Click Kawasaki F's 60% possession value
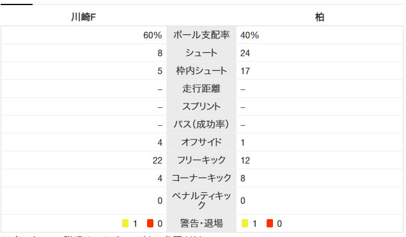406x237 pixels. (153, 35)
